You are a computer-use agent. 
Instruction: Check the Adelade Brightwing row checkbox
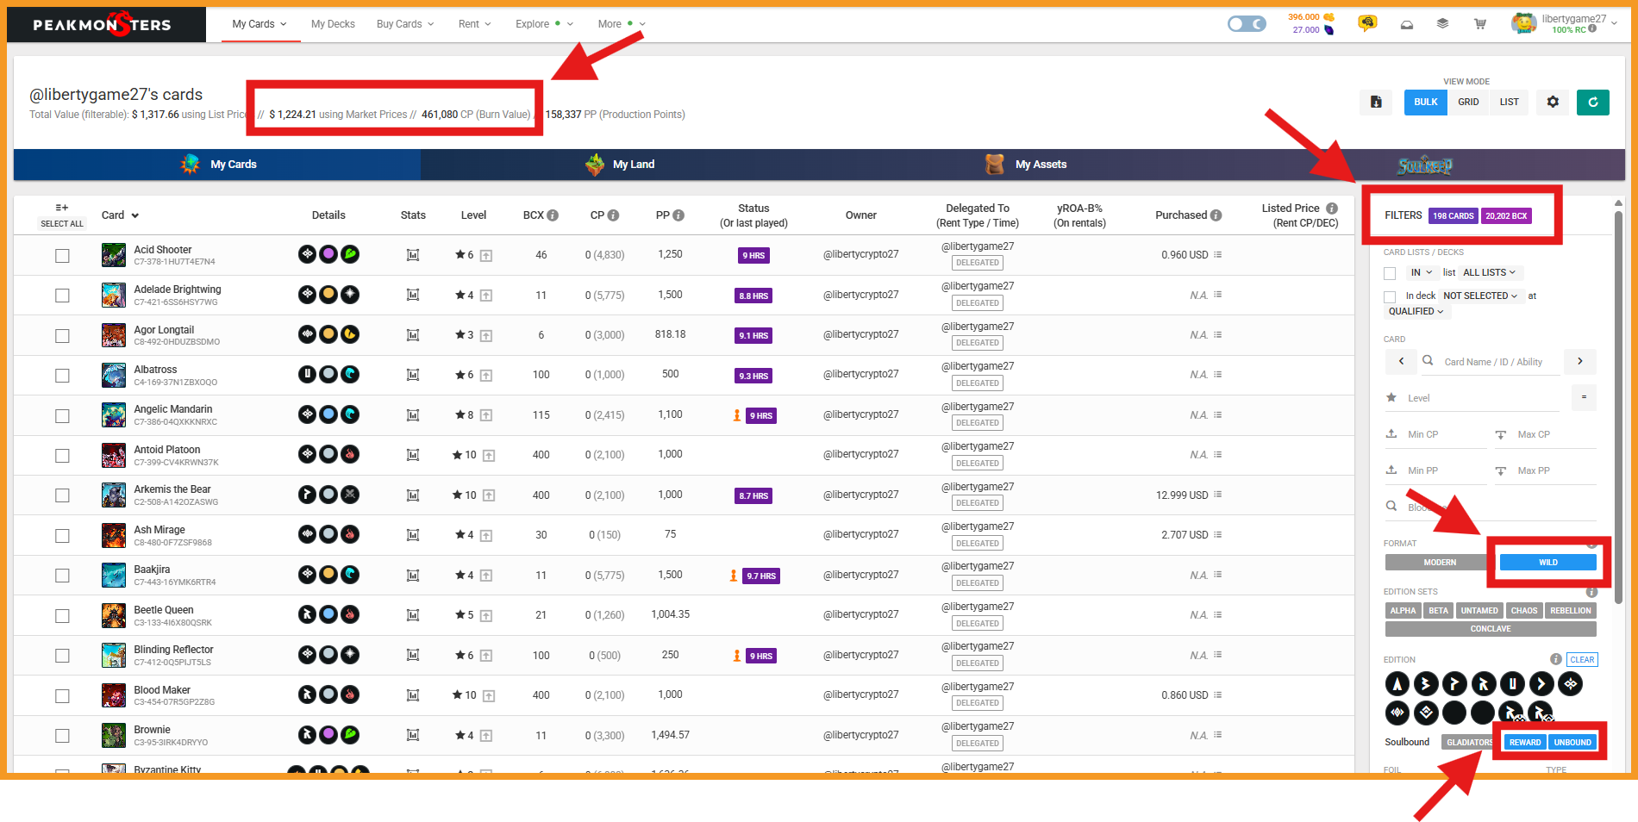[x=62, y=296]
